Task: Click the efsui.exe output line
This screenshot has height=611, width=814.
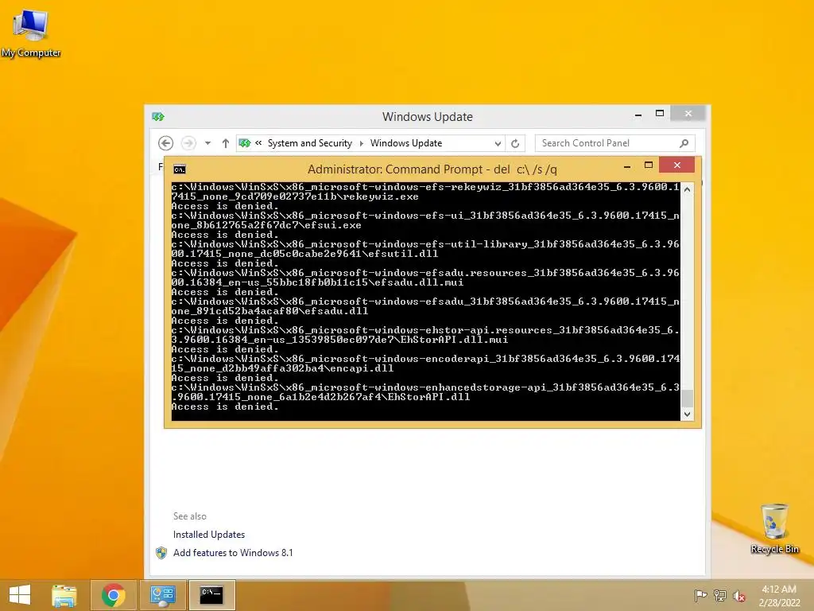Action: click(266, 225)
